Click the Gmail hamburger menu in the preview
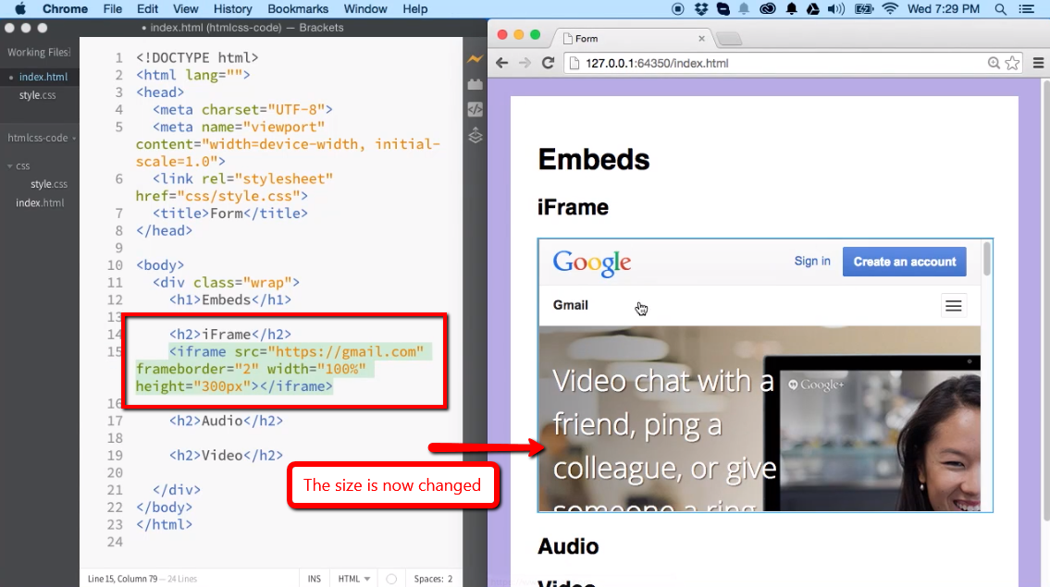The height and width of the screenshot is (587, 1050). pos(954,305)
